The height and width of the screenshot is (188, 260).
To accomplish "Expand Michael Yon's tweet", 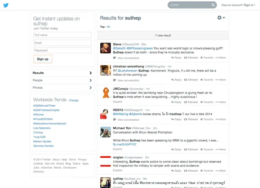I will coord(118,149).
